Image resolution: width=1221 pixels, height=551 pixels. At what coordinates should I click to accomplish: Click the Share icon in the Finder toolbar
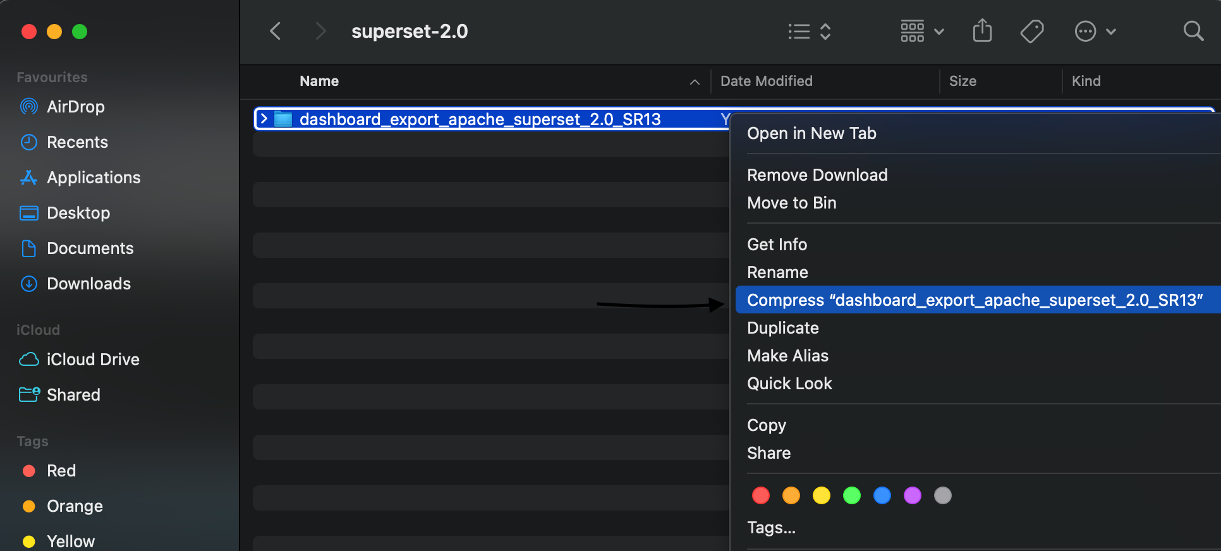(982, 30)
